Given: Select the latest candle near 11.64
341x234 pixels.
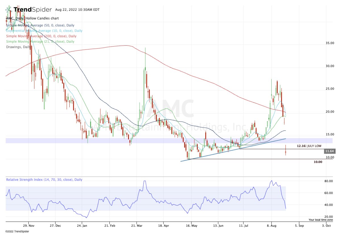Looking at the screenshot, I should tap(286, 152).
